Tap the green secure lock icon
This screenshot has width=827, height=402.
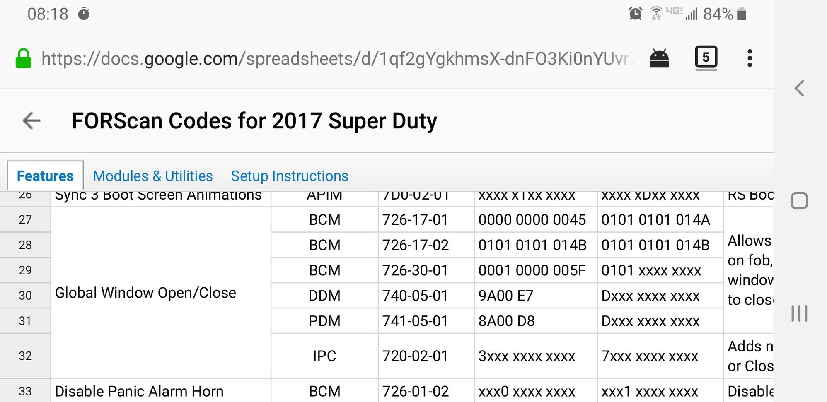point(24,58)
